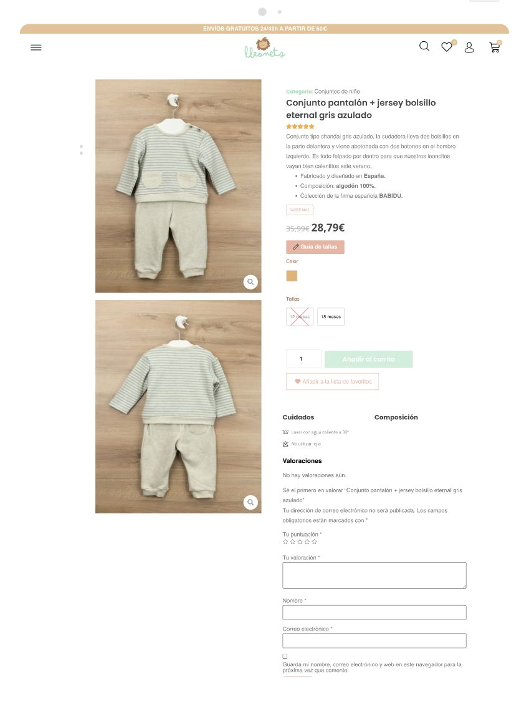
Task: Open the shopping cart icon
Action: [x=495, y=47]
